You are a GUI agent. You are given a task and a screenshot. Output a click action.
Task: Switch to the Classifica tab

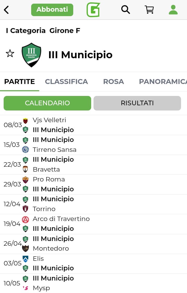66,82
